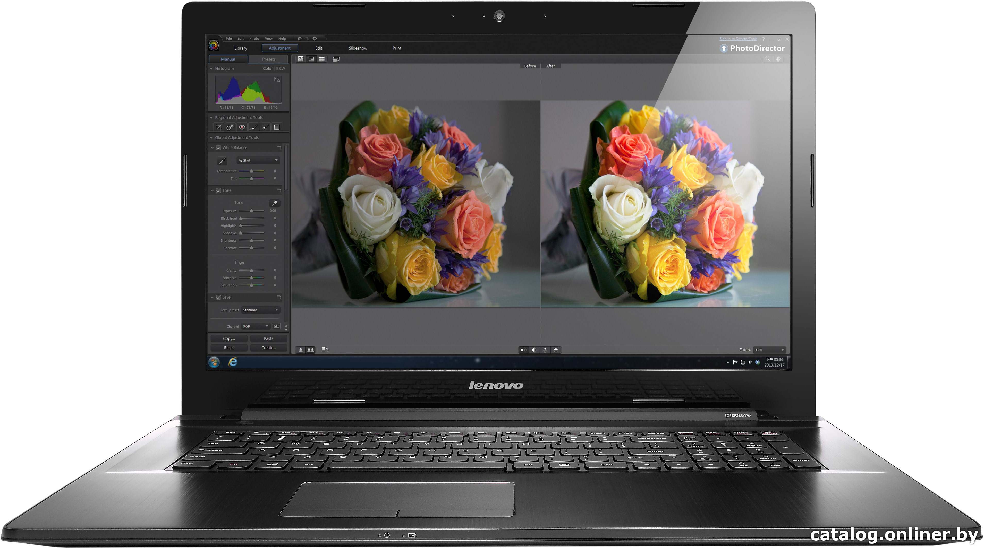Select the hand pan tool
Image resolution: width=984 pixels, height=548 pixels.
click(x=778, y=59)
